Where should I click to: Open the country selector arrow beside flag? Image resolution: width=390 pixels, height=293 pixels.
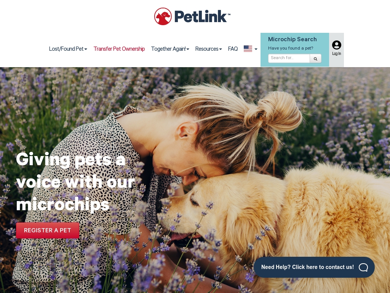click(256, 49)
